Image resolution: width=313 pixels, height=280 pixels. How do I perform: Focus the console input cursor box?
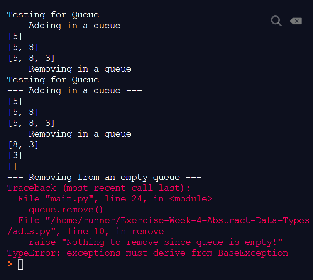point(20,264)
